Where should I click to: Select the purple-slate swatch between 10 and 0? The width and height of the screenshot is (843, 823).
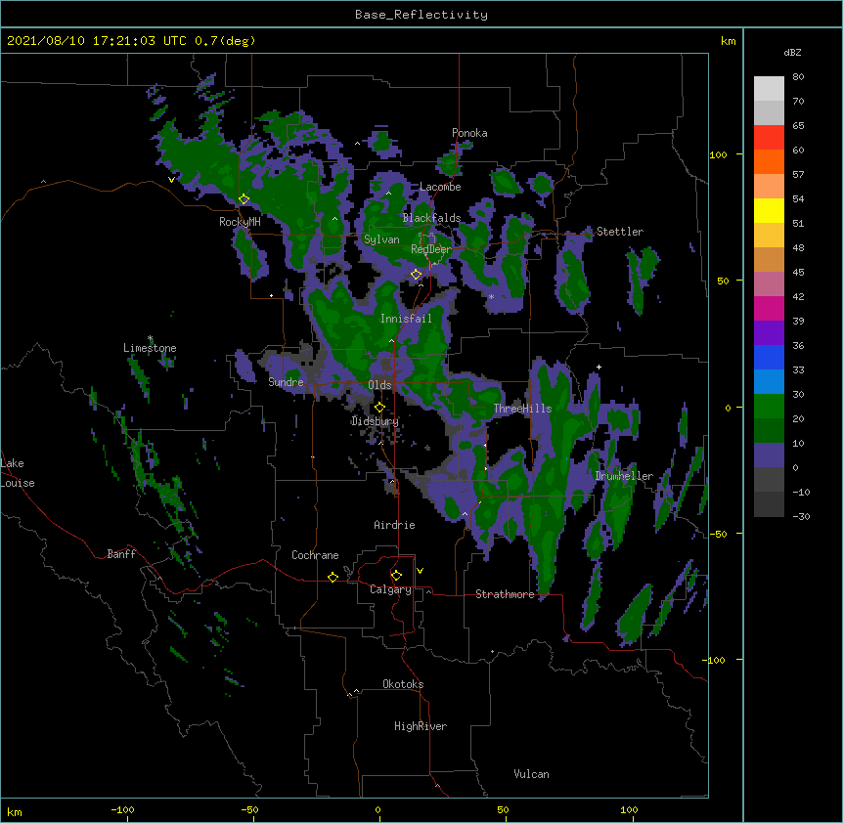tap(769, 455)
